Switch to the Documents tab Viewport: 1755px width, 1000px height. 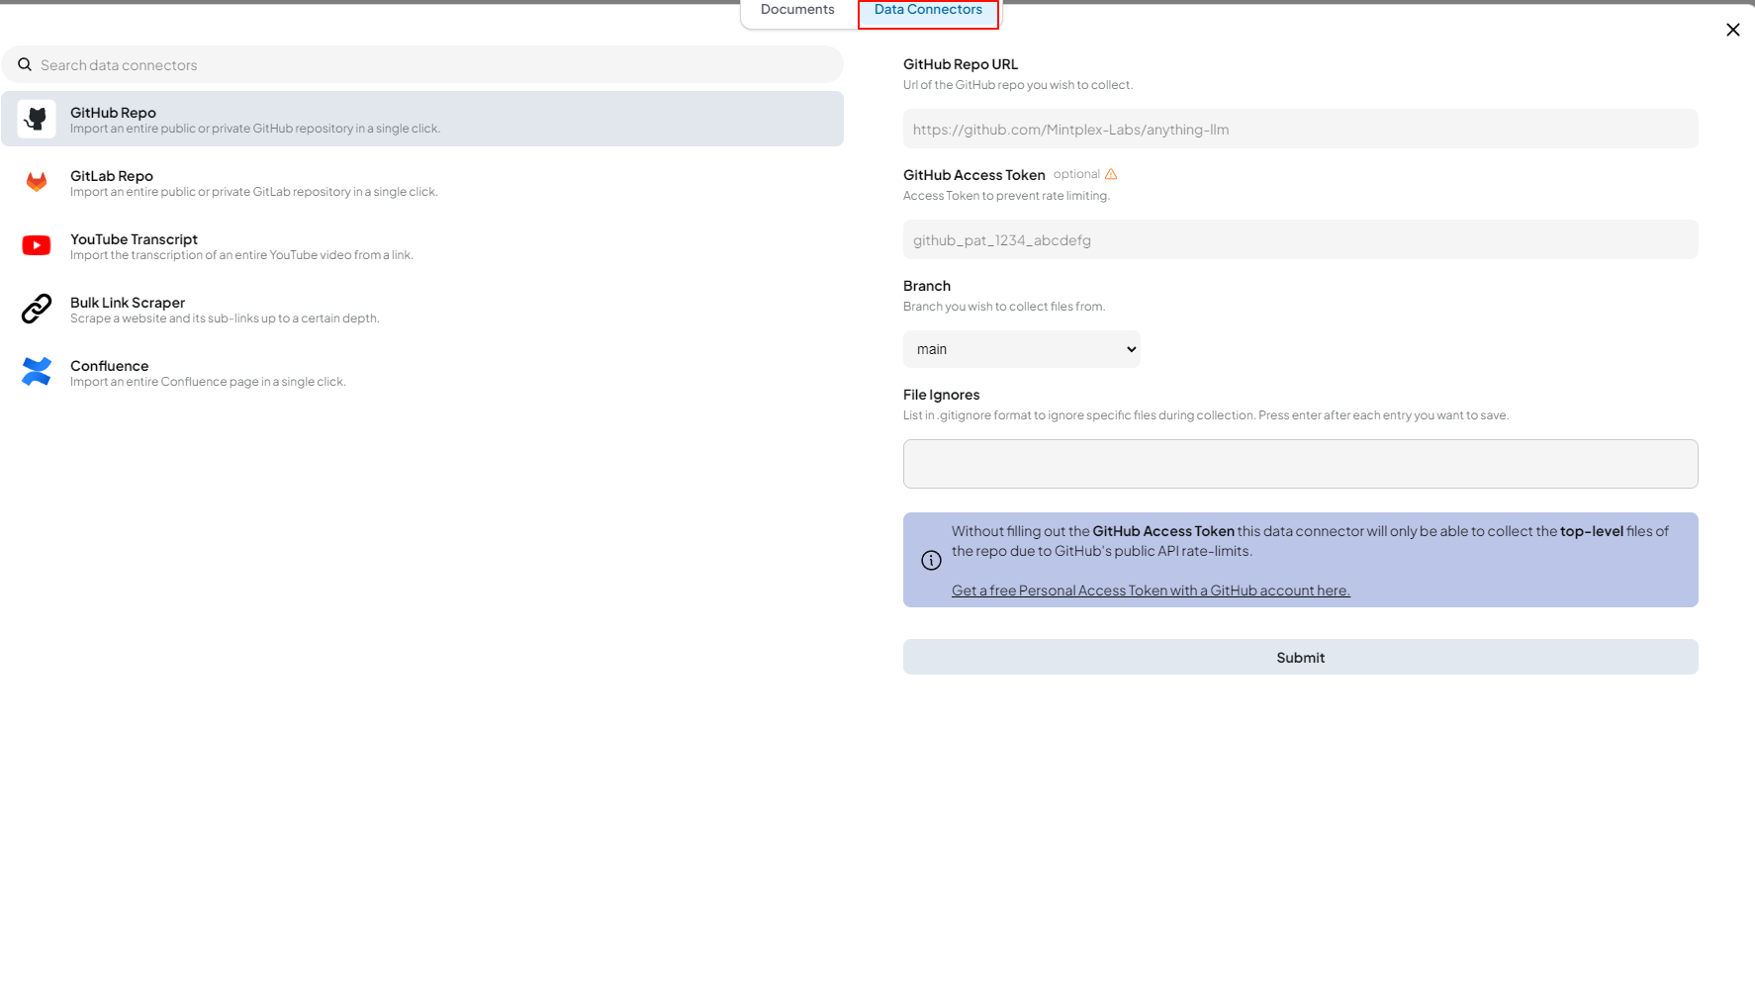(797, 10)
